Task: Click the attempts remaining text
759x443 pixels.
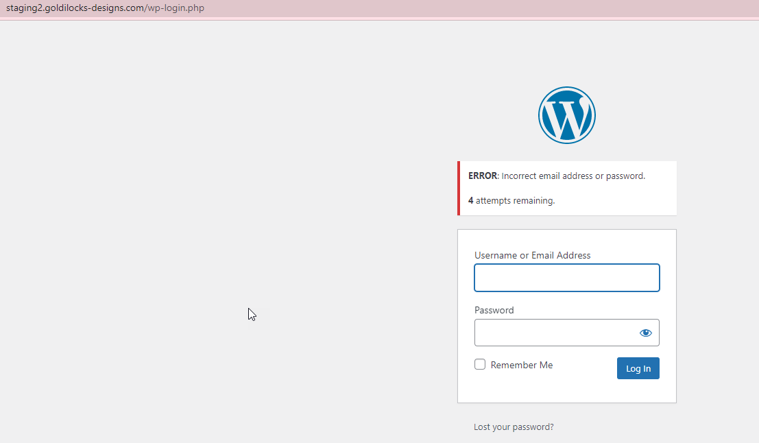Action: point(515,201)
